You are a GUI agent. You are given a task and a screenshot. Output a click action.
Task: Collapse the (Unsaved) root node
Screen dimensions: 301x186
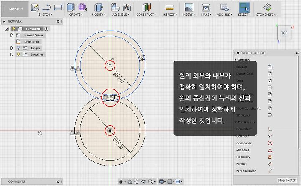pyautogui.click(x=7, y=29)
